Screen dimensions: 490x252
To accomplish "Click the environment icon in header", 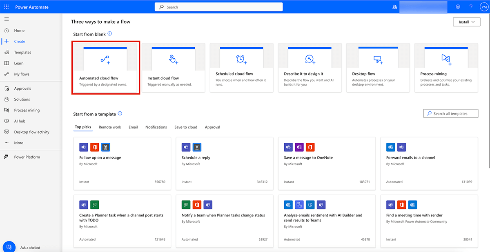I will click(394, 7).
